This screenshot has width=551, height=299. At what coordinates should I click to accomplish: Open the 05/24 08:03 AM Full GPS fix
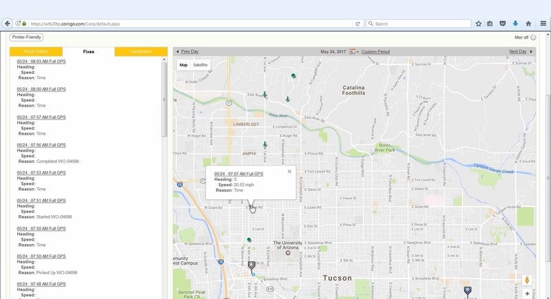coord(41,61)
